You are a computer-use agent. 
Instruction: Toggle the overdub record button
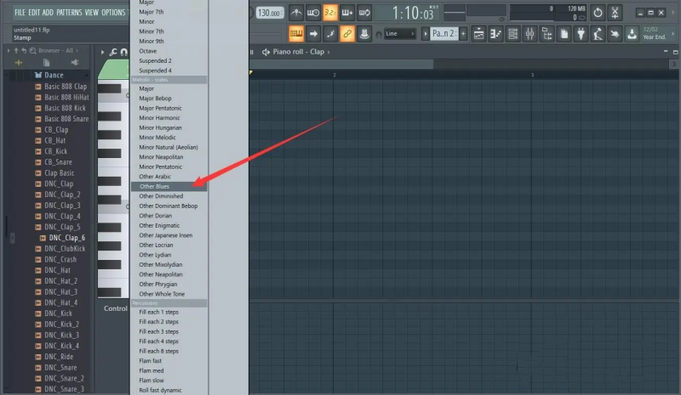(347, 13)
